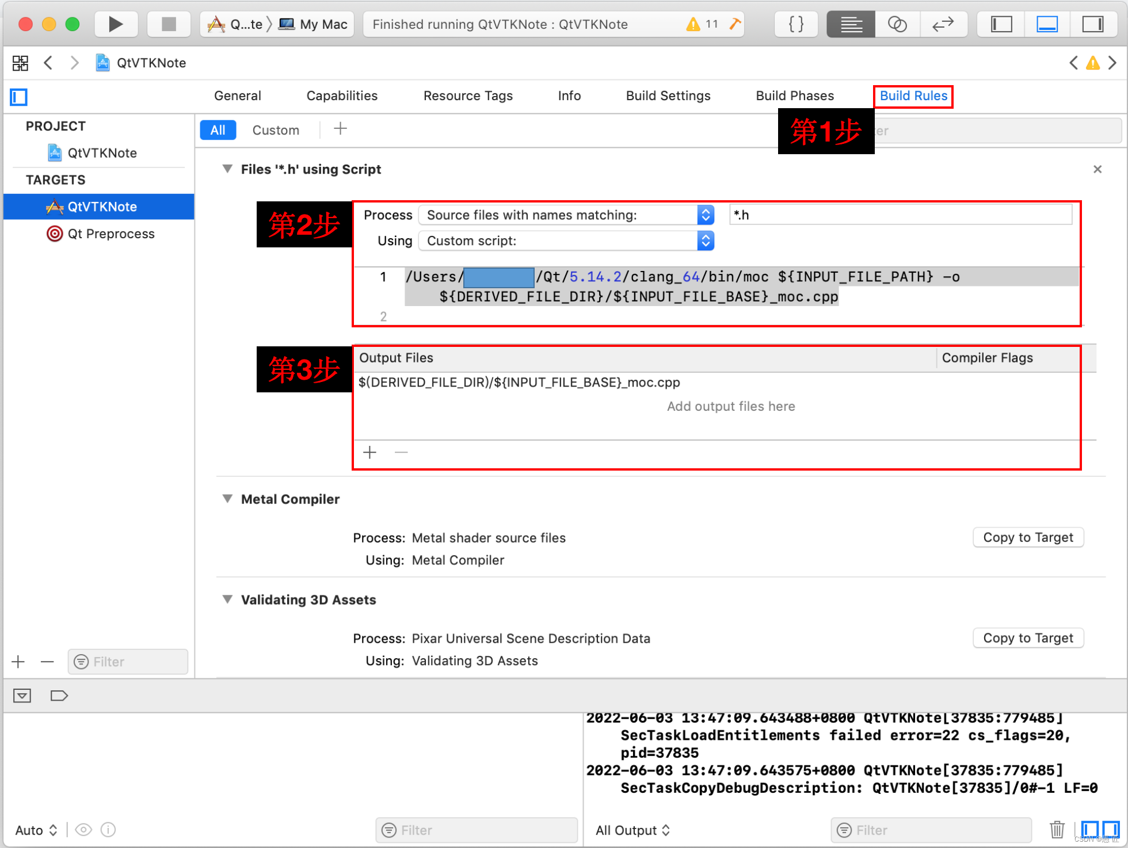Open the Build Rules tab

913,96
